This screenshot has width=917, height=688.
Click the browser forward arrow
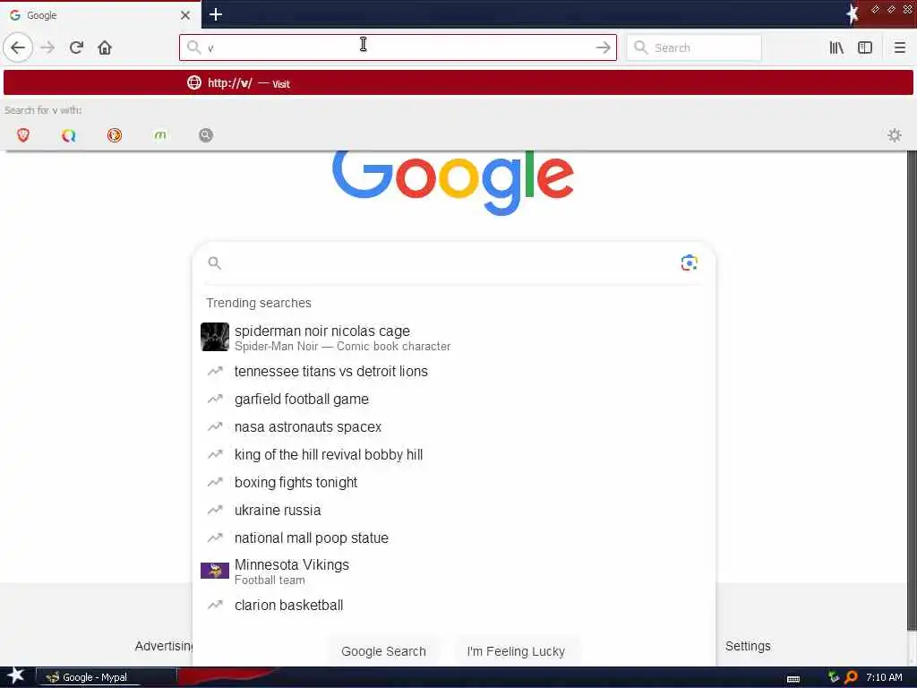47,47
